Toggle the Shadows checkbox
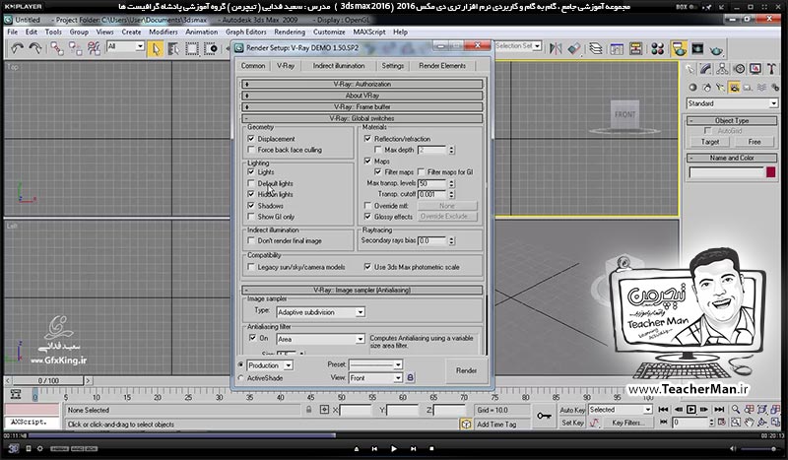Screen dimensions: 788x460 click(x=251, y=205)
